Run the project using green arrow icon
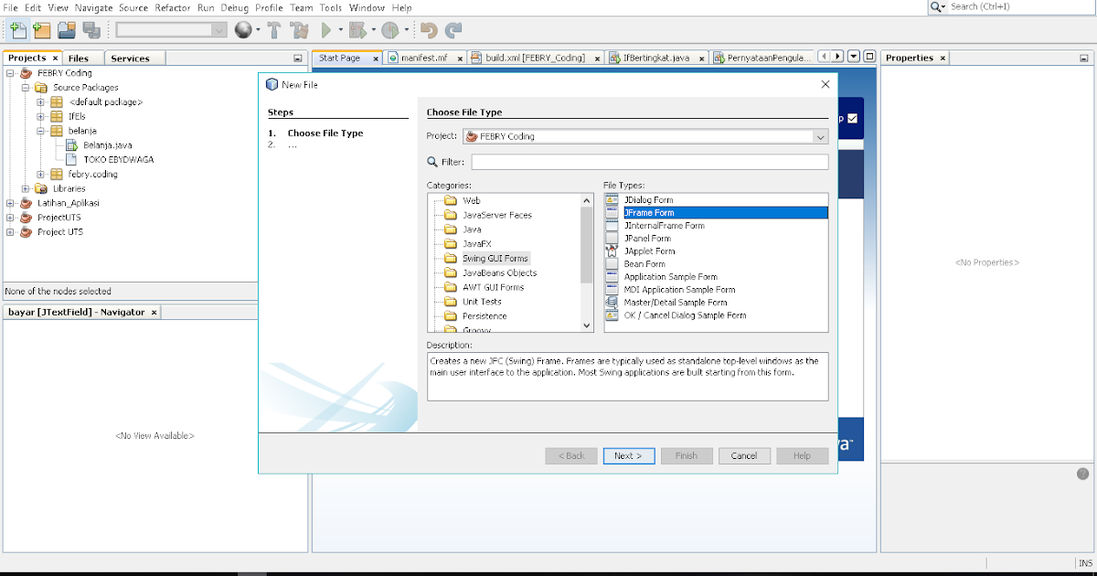The image size is (1097, 576). tap(325, 29)
